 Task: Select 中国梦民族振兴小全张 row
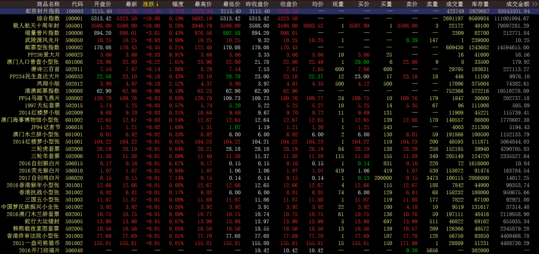pyautogui.click(x=269, y=207)
